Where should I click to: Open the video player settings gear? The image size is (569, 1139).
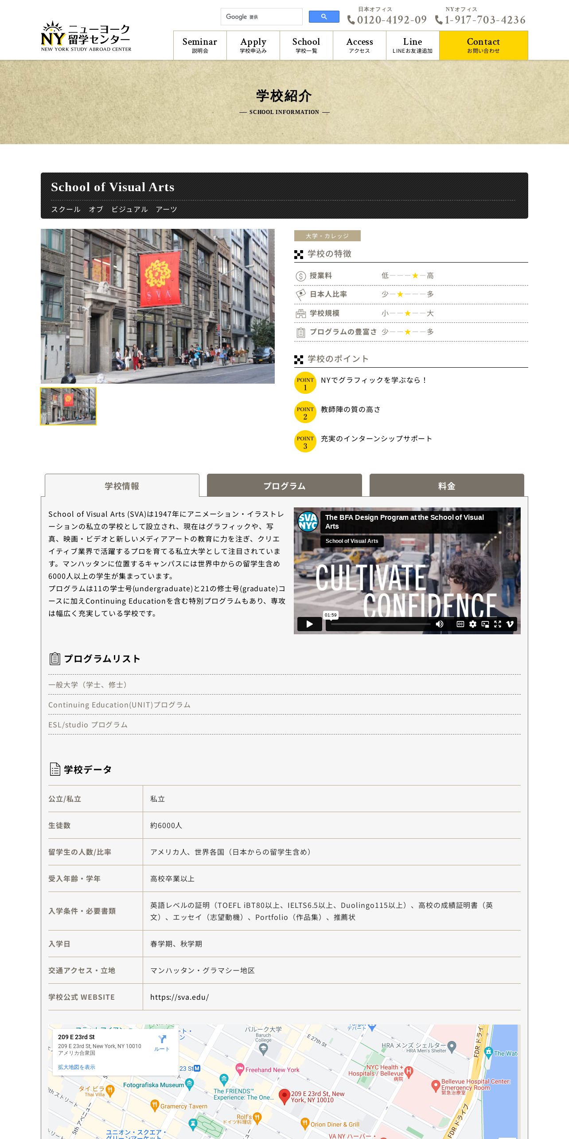pos(473,624)
